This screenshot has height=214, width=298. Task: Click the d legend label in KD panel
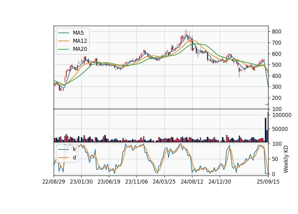74,158
